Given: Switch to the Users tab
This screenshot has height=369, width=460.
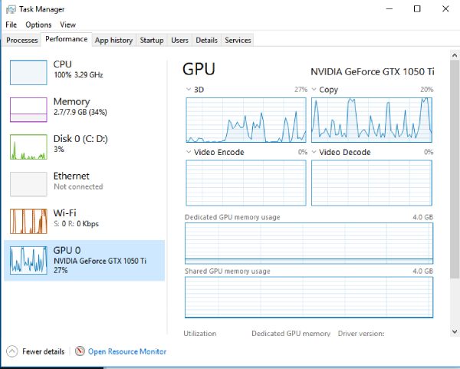Looking at the screenshot, I should (x=180, y=40).
